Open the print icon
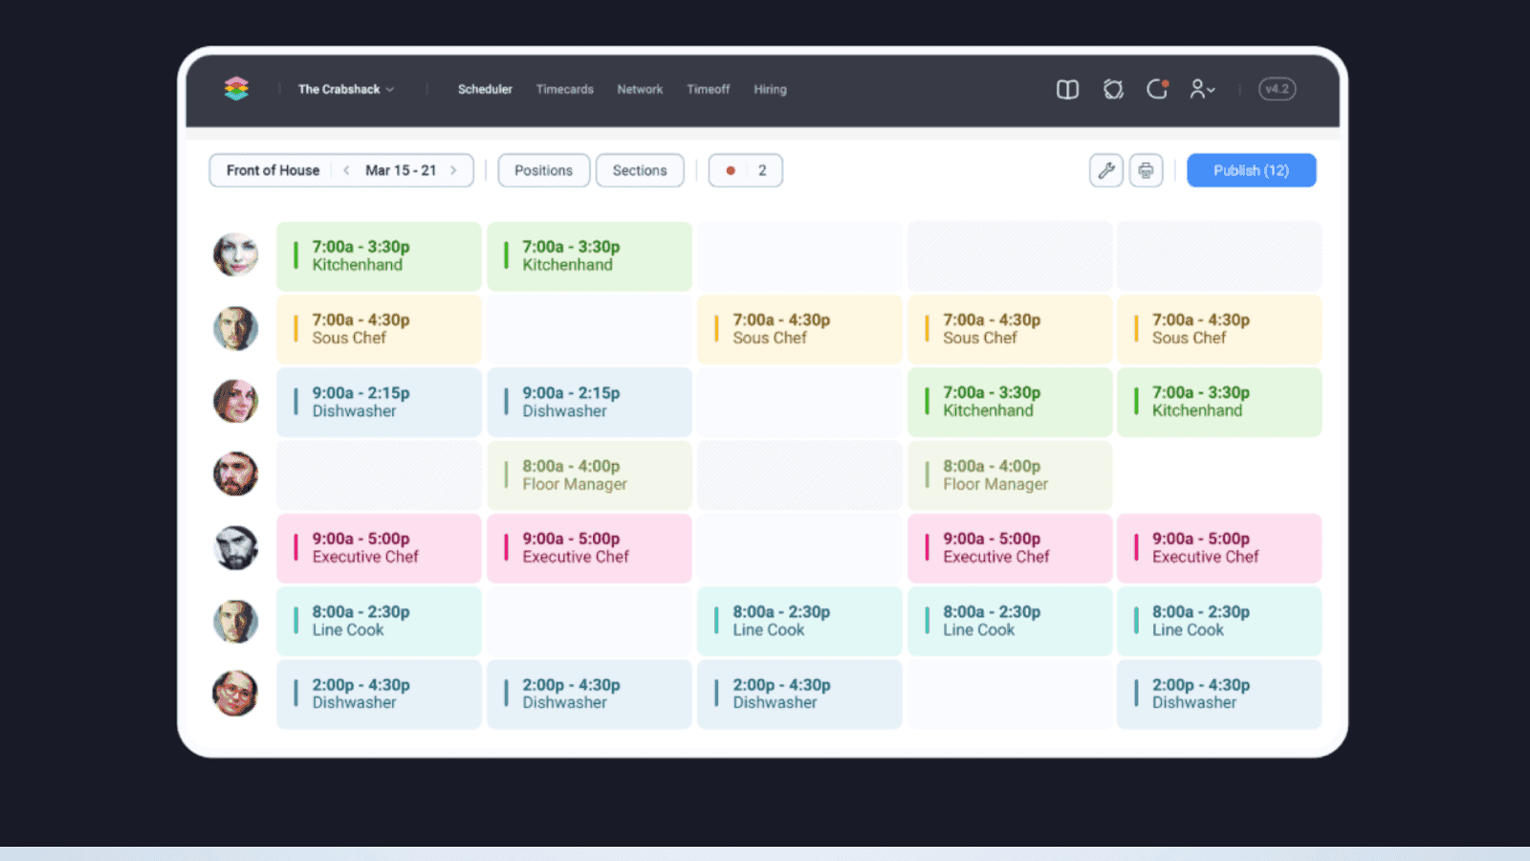 1146,170
